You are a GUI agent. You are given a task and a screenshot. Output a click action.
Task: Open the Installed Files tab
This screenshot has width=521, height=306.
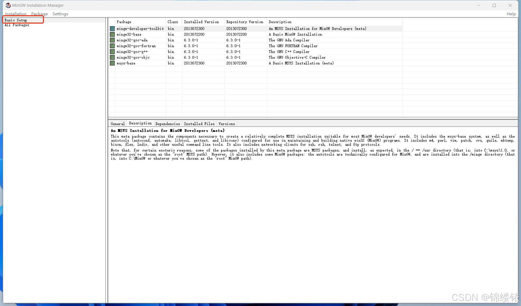tap(199, 124)
